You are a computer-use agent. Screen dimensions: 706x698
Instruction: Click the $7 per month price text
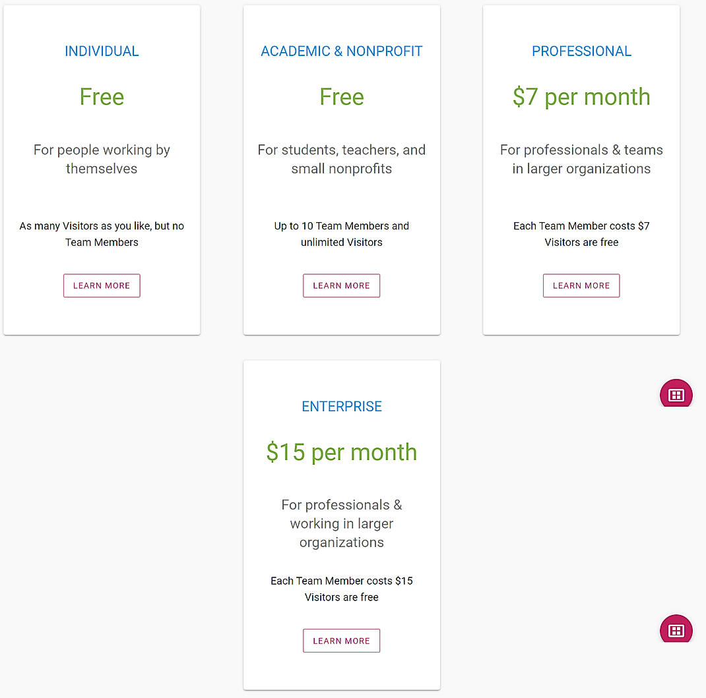pos(581,96)
